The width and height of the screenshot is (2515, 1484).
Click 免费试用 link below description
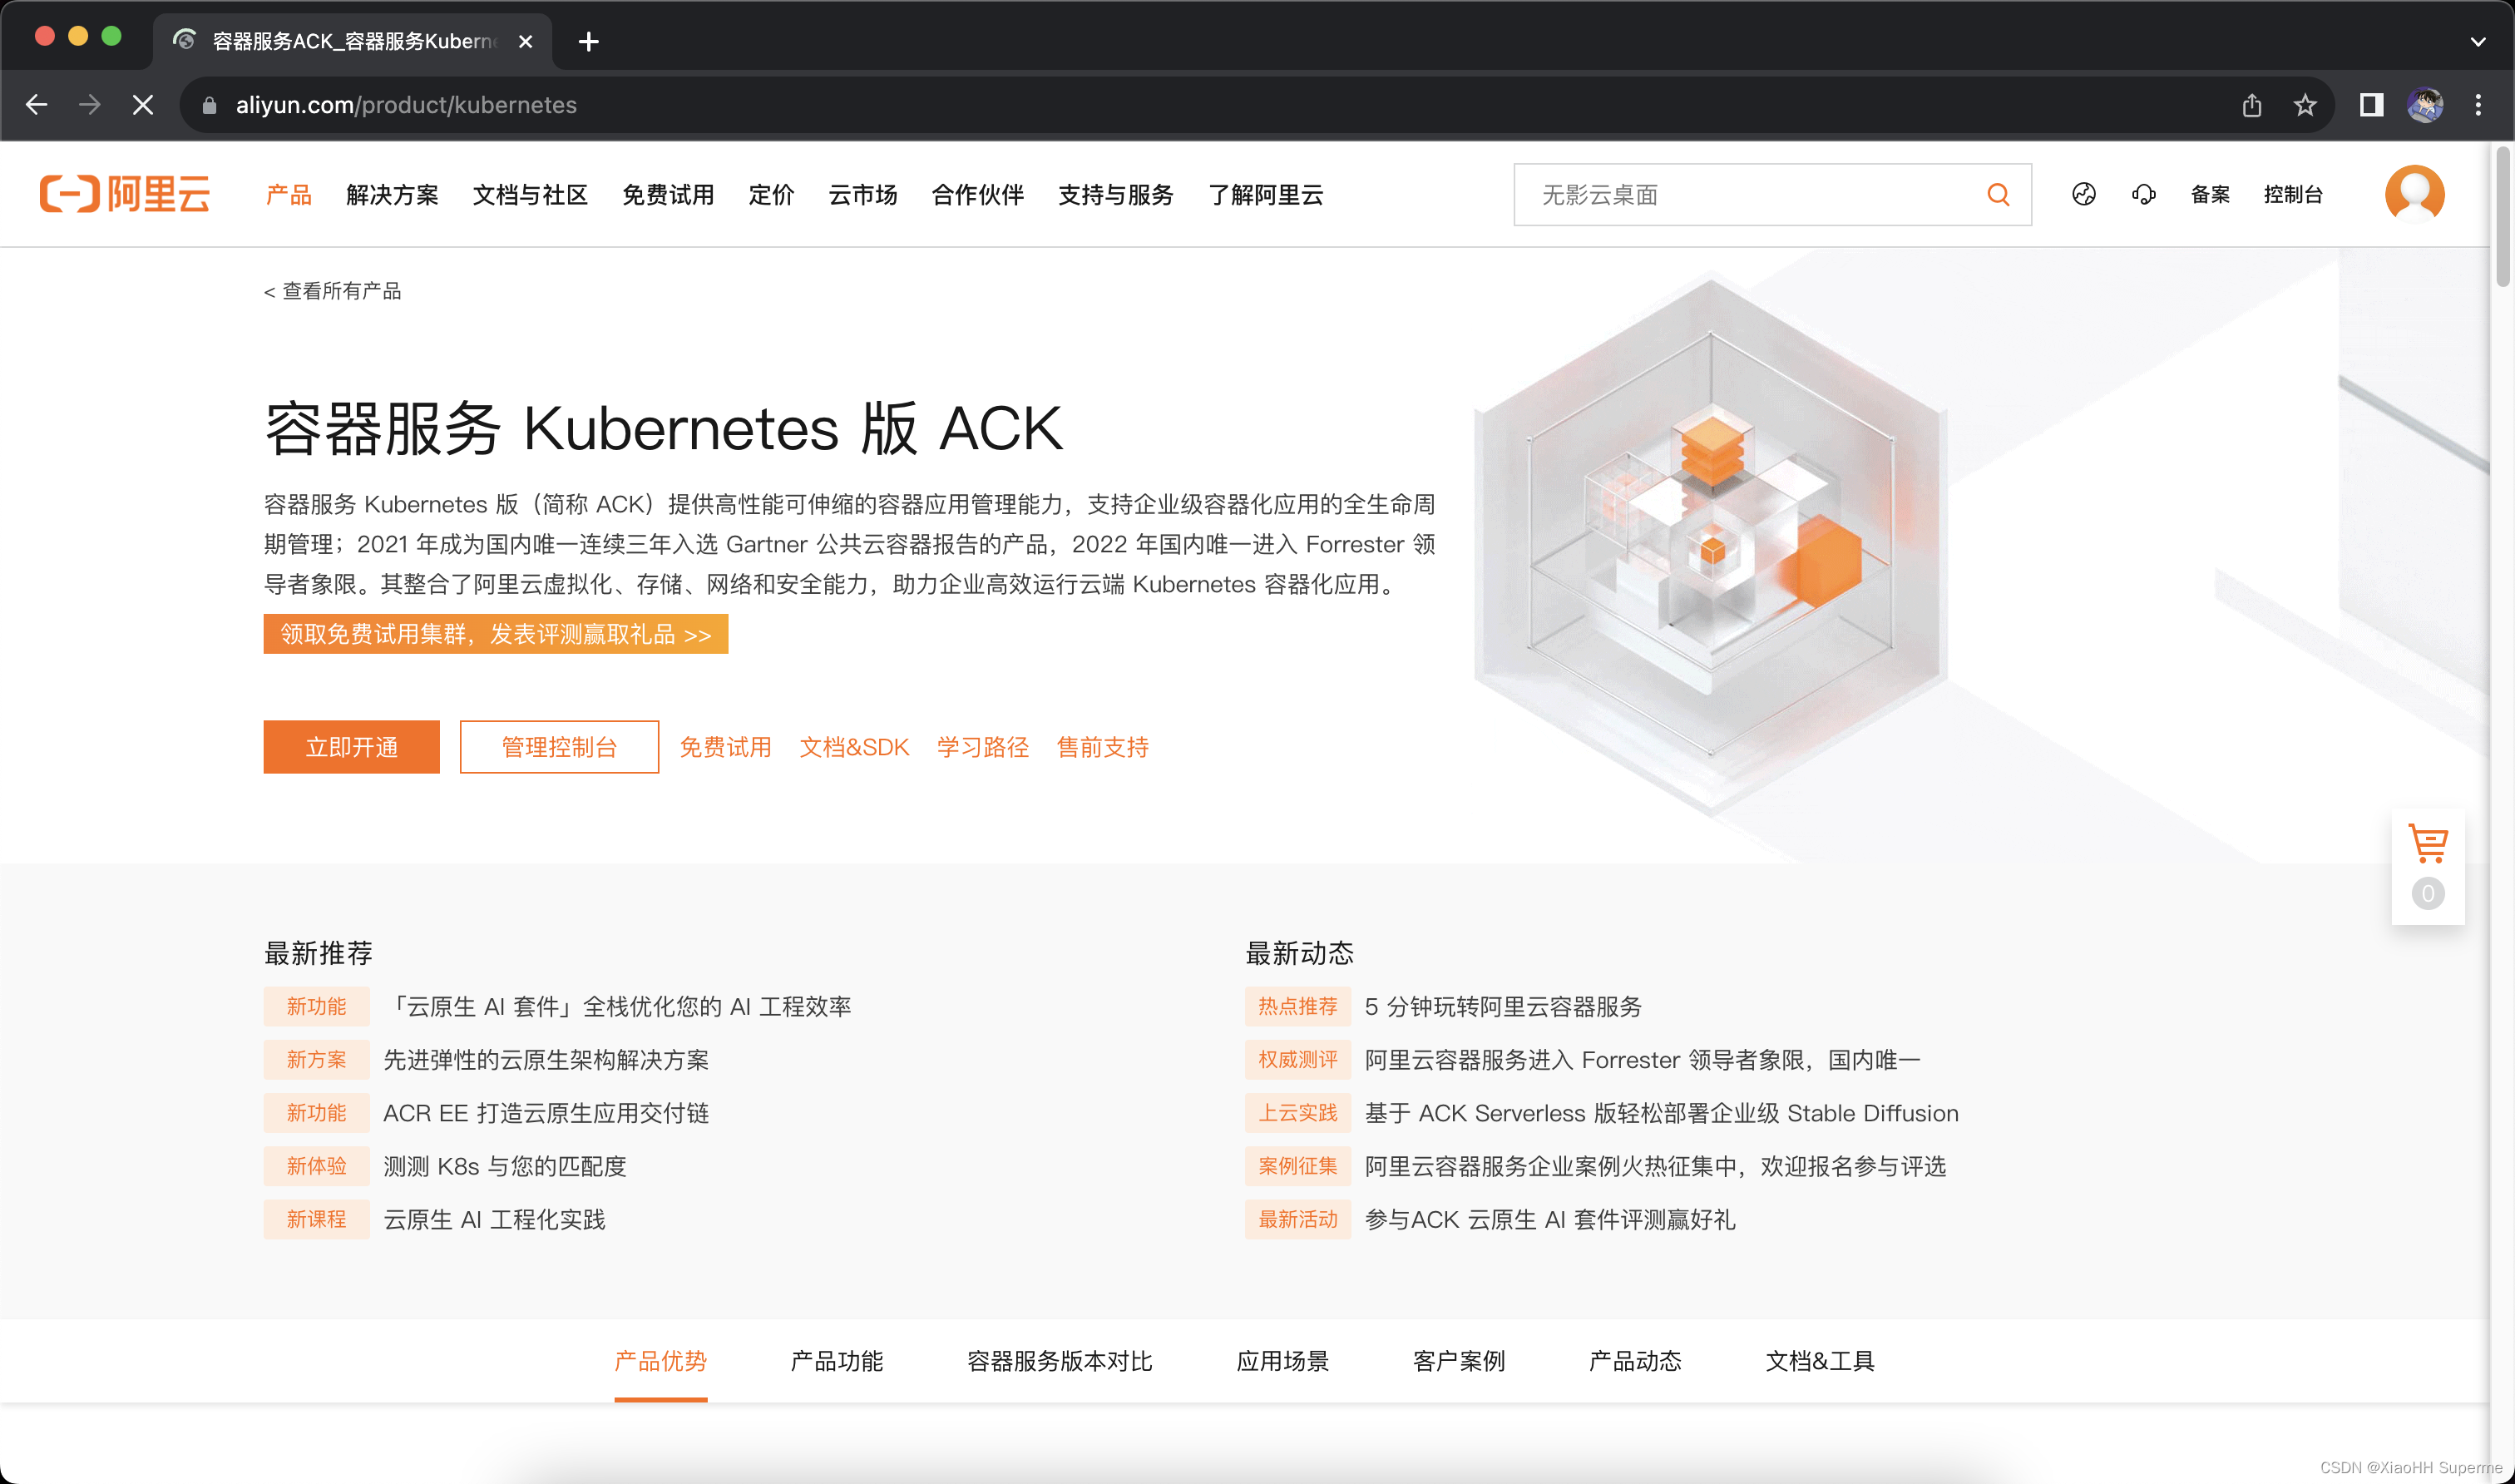click(x=726, y=747)
